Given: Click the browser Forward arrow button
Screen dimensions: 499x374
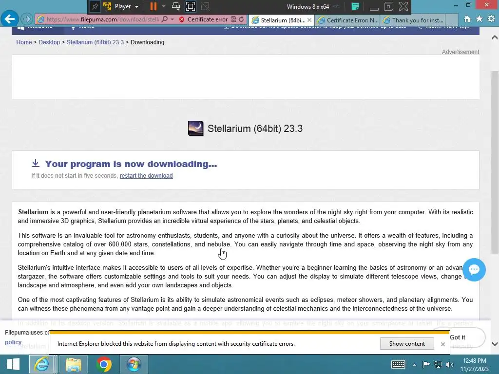Looking at the screenshot, I should point(27,19).
